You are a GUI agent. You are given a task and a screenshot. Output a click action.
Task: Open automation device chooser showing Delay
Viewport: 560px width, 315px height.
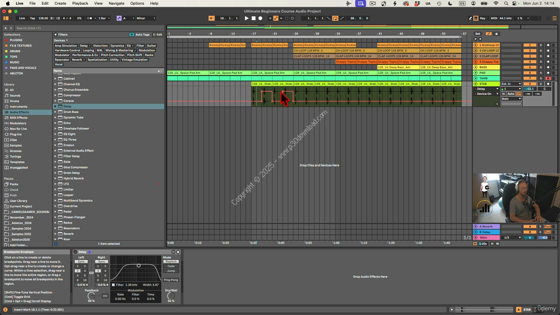point(487,89)
